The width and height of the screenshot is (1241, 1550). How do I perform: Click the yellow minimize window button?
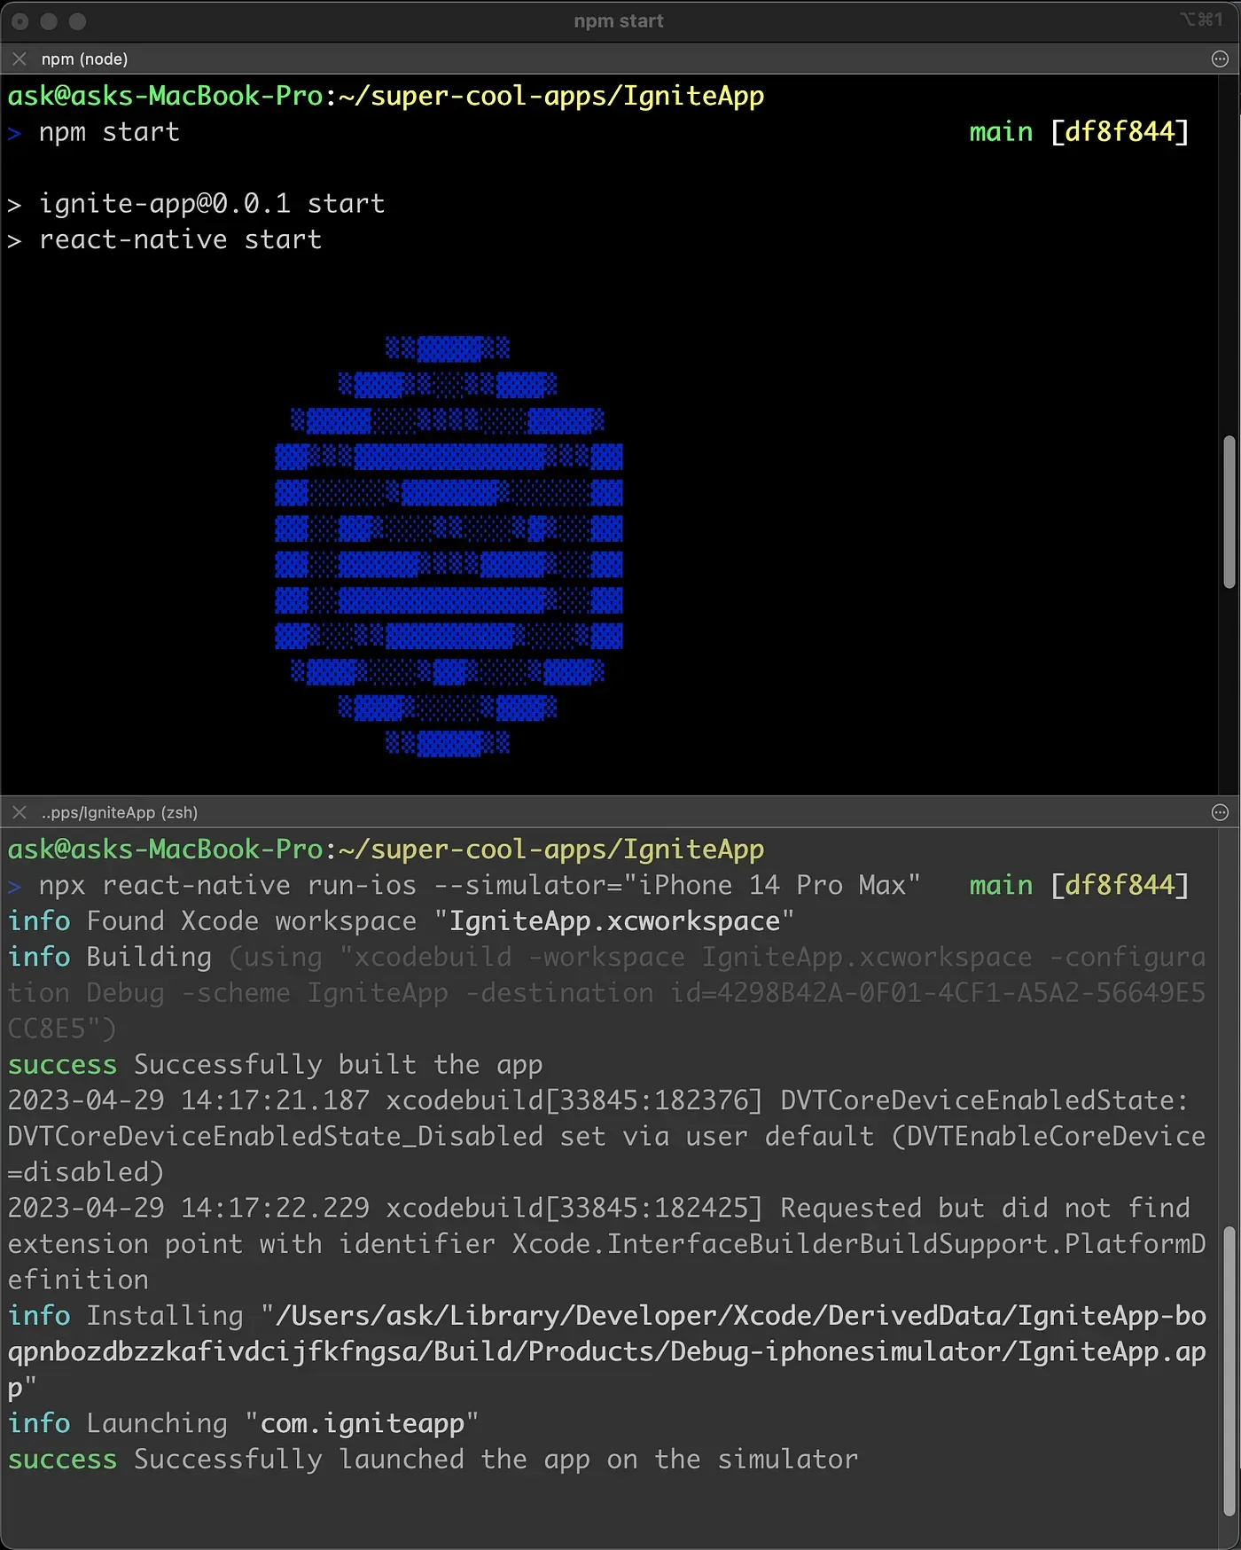coord(49,21)
